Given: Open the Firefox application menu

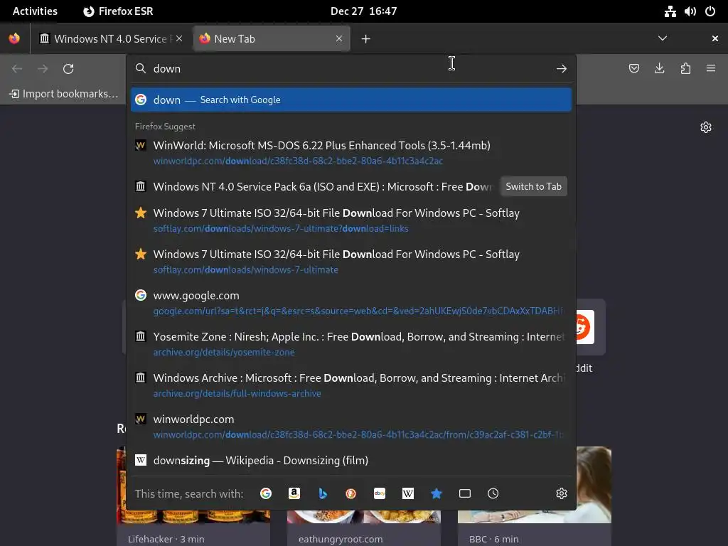Looking at the screenshot, I should (711, 69).
